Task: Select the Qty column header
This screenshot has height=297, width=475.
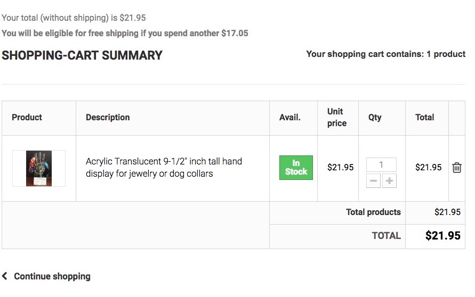Action: click(x=375, y=117)
